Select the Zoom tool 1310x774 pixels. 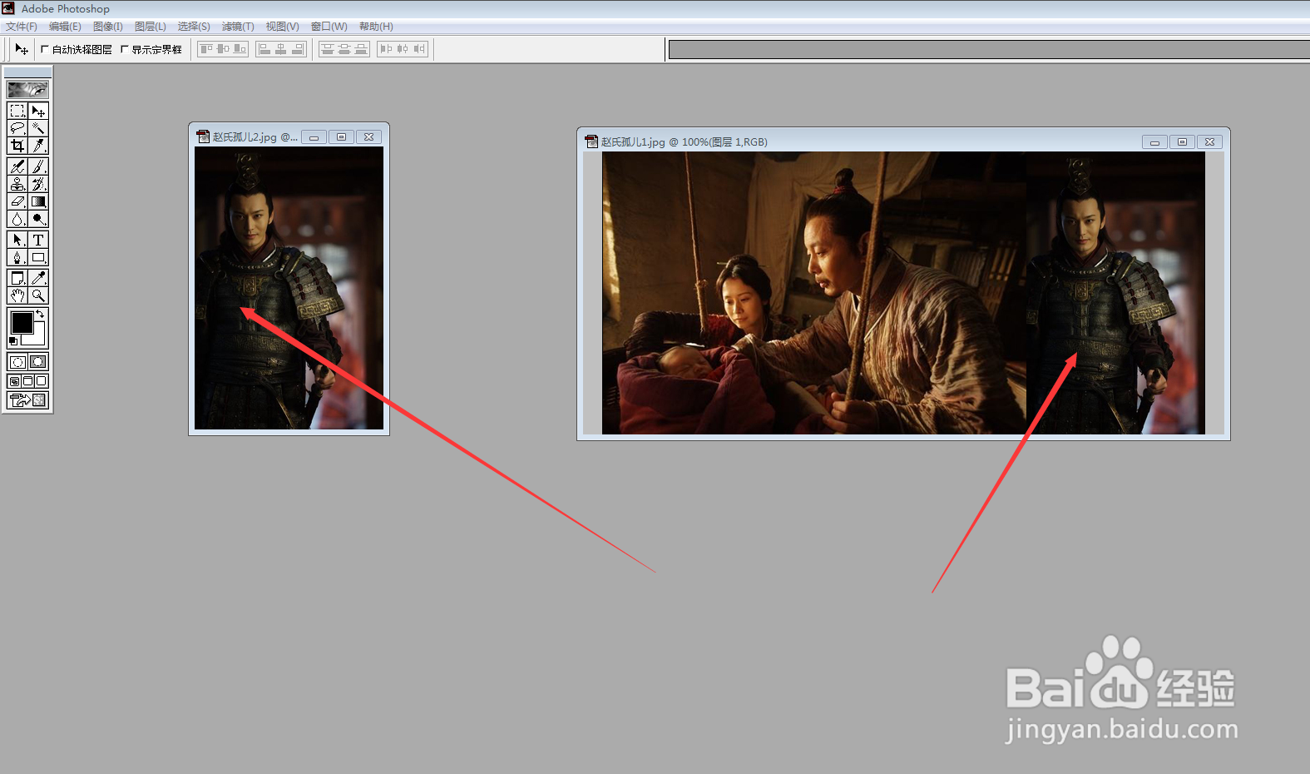[x=38, y=295]
